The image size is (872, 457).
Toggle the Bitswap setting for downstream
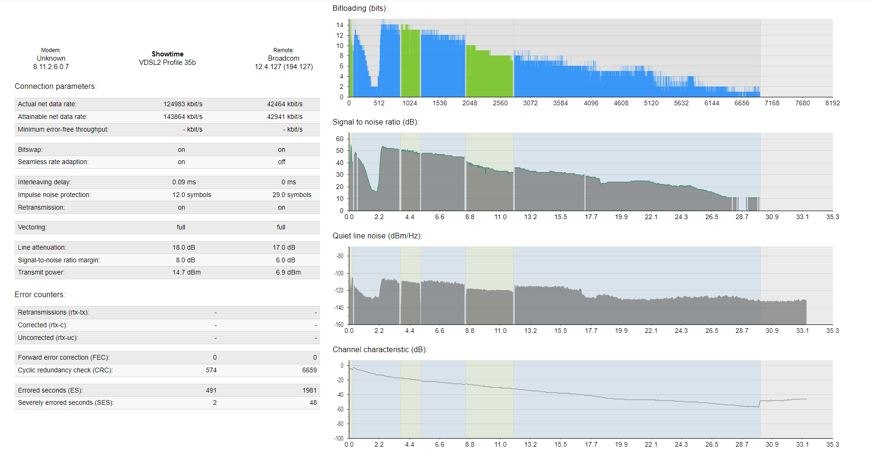[181, 149]
